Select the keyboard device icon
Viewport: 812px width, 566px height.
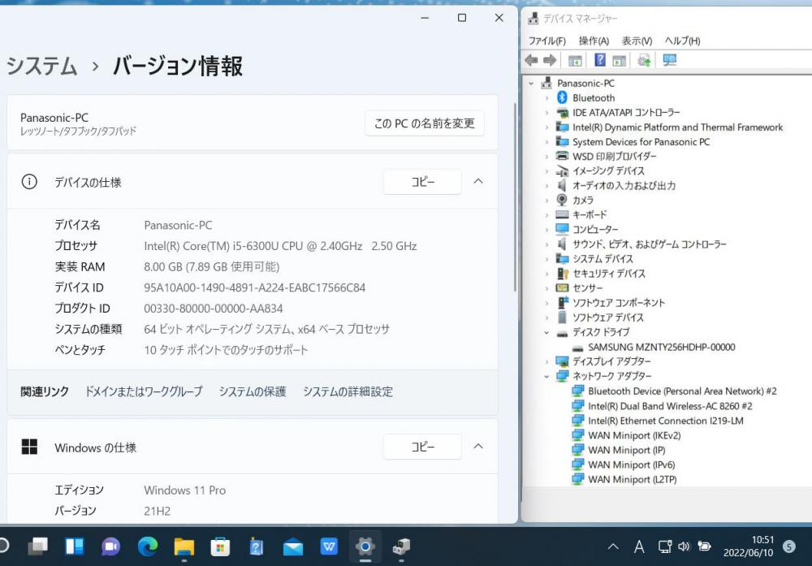[562, 214]
